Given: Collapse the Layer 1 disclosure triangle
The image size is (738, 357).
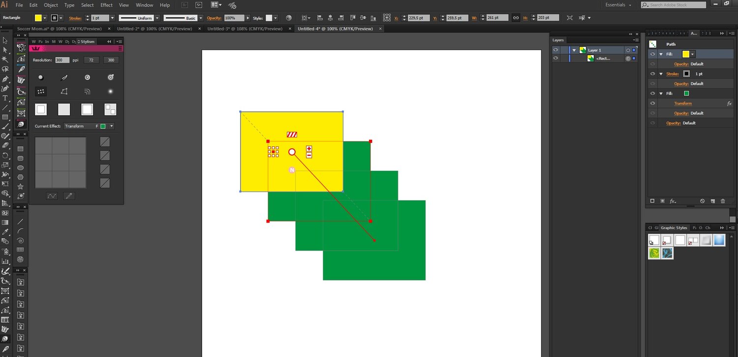Looking at the screenshot, I should (574, 50).
